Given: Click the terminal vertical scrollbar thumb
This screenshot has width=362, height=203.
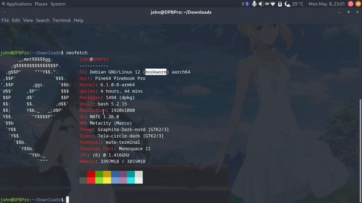Looking at the screenshot, I should (361, 151).
